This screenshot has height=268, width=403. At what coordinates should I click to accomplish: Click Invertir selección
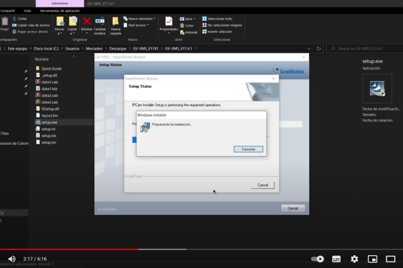[x=217, y=31]
